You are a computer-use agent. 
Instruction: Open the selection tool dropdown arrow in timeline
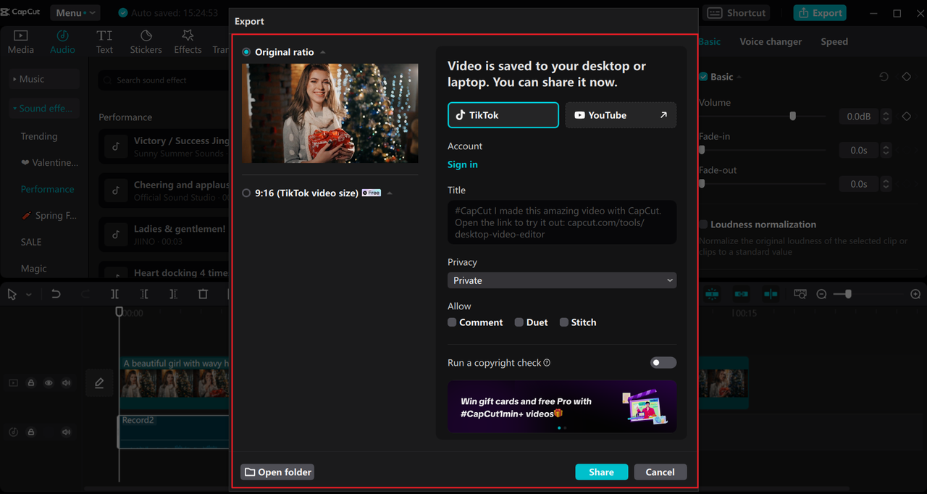point(29,295)
